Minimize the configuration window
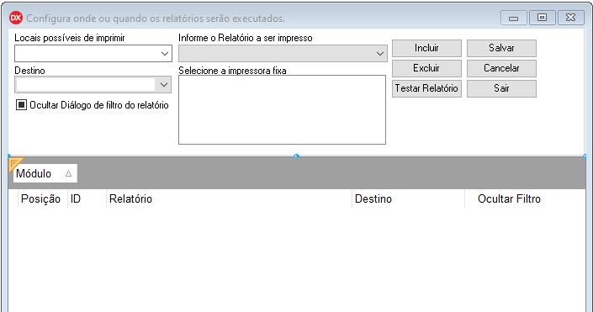The width and height of the screenshot is (593, 312). click(x=513, y=18)
